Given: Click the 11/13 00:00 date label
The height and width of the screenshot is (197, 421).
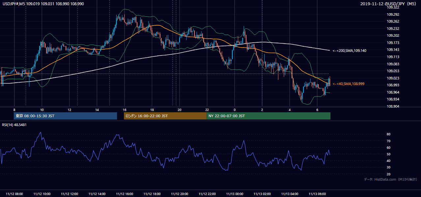Looking at the screenshot, I should pyautogui.click(x=235, y=194).
